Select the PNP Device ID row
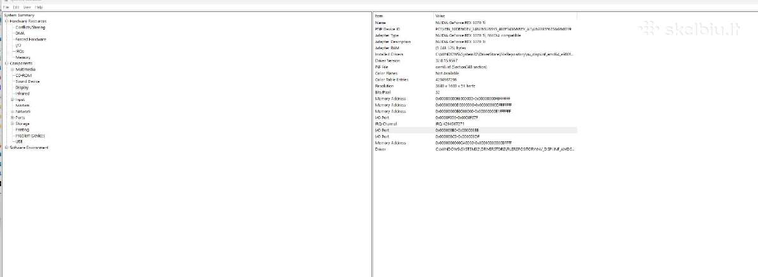The width and height of the screenshot is (758, 277). click(x=475, y=29)
